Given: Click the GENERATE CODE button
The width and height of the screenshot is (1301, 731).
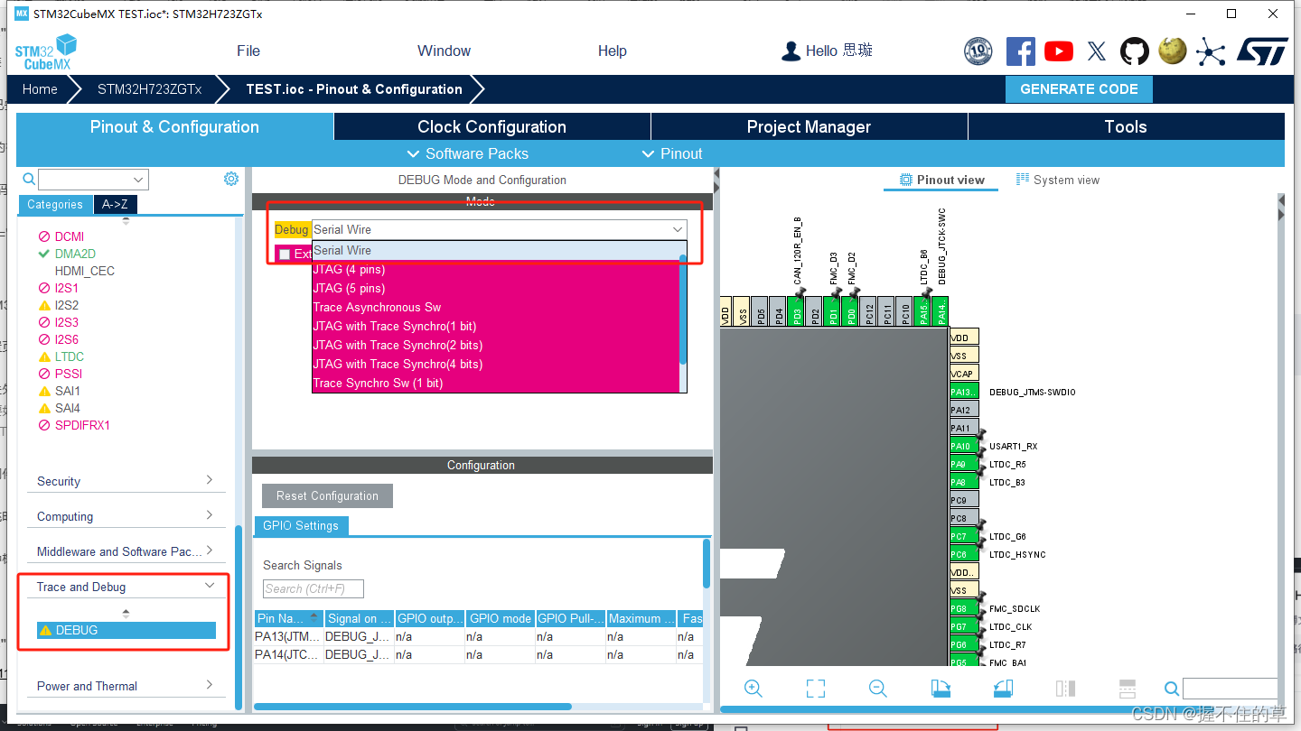Looking at the screenshot, I should tap(1079, 88).
